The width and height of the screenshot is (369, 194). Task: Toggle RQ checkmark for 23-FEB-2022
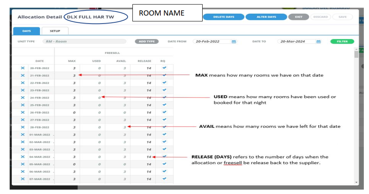pos(164,90)
